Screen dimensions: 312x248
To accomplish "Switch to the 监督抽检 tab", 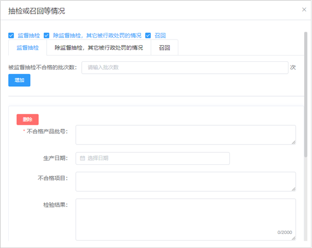I will point(28,47).
